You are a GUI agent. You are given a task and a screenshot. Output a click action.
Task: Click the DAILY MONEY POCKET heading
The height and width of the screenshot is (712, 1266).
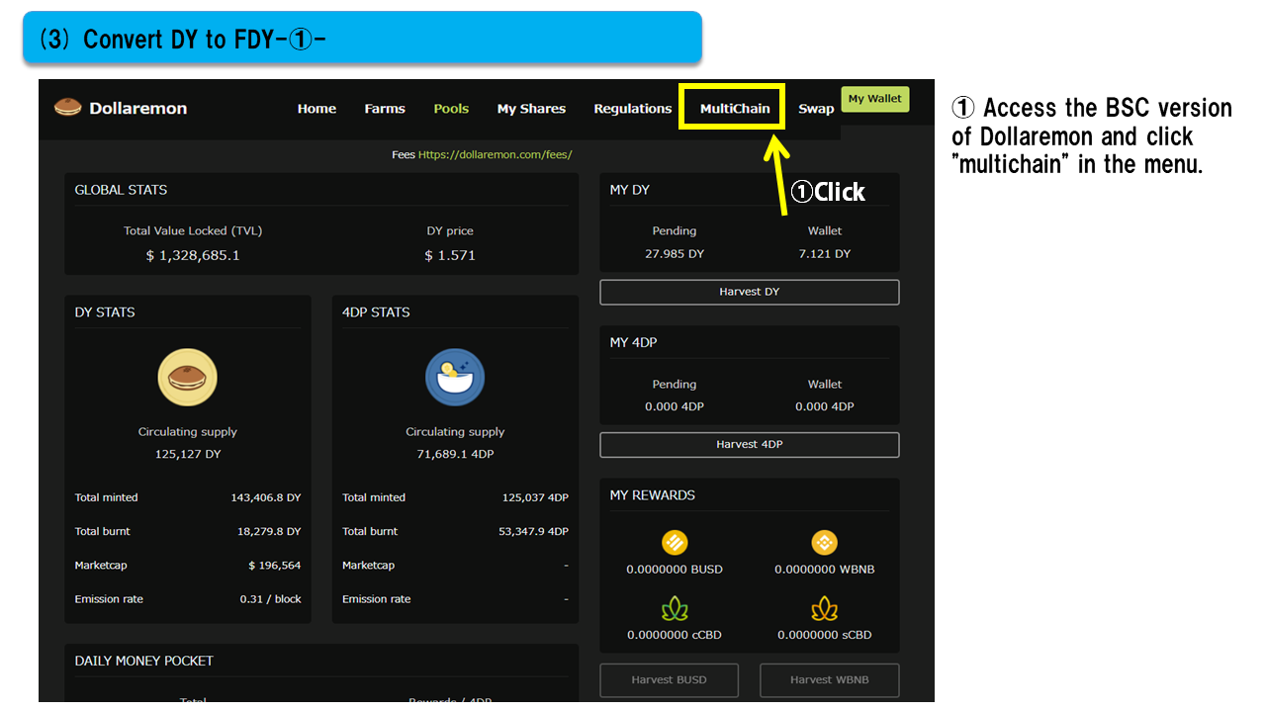coord(144,661)
